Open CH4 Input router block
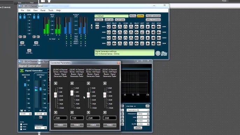Image resolution: width=240 pixels, height=135 pixels. tap(109, 43)
